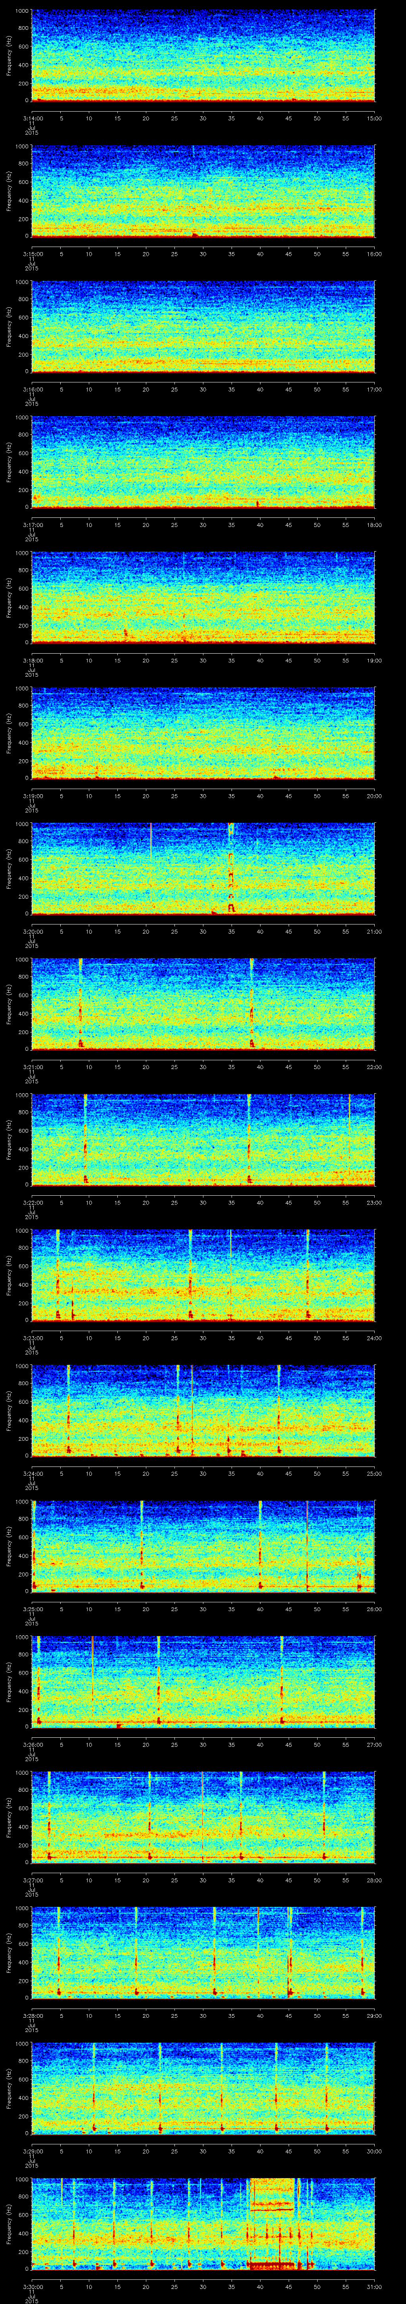This screenshot has width=406, height=2304.
Task: Click the 18:00 end time label
Action: pos(374,524)
